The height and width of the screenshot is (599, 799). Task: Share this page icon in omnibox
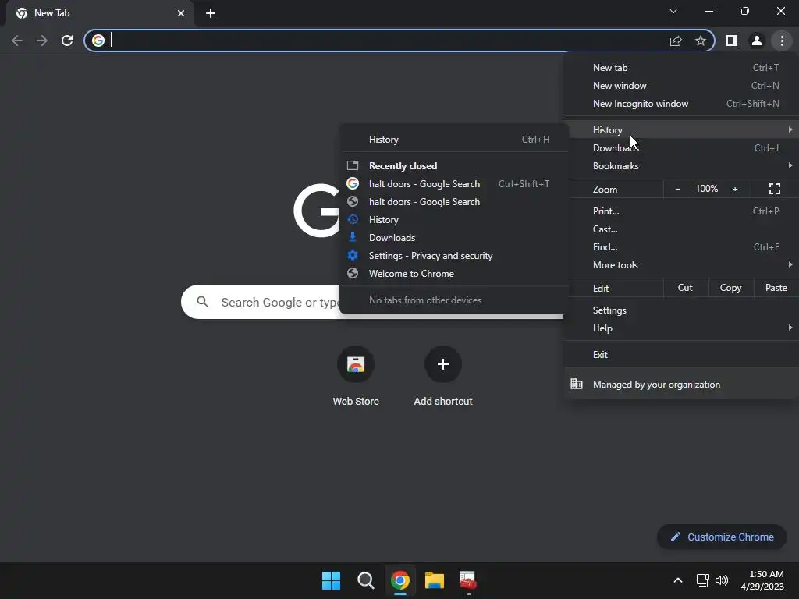(x=676, y=41)
